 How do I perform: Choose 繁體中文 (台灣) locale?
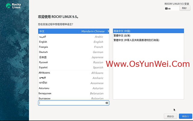coord(148,36)
